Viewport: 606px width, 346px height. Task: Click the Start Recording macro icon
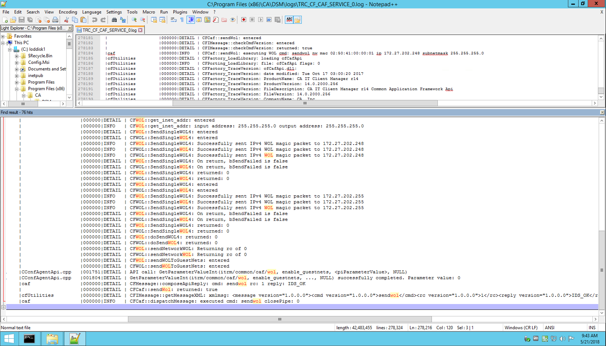[243, 20]
